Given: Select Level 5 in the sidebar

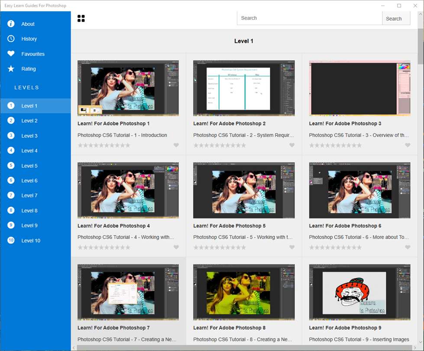Looking at the screenshot, I should pos(36,166).
